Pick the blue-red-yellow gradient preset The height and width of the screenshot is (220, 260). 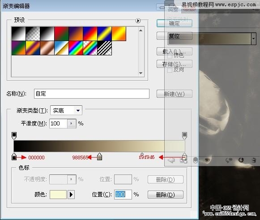click(90, 33)
